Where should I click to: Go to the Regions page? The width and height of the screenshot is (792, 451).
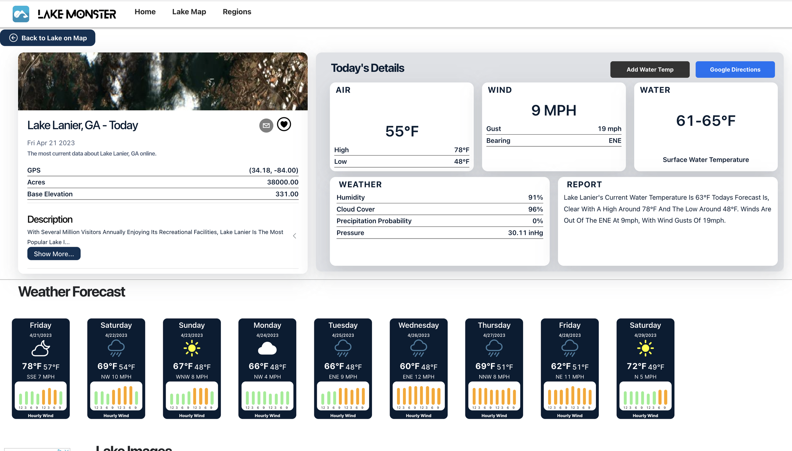237,12
